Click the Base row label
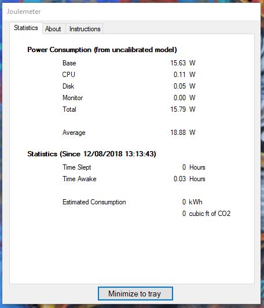The height and width of the screenshot is (308, 264). 69,63
